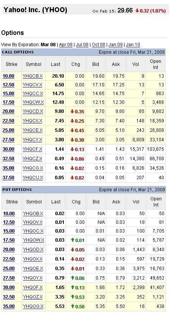
Task: Click put strike 20.00 in YHQOD.X row
Action: click(x=9, y=250)
